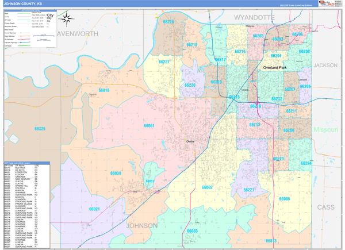Click the Overland Park city label
This screenshot has width=345, height=250.
click(274, 68)
